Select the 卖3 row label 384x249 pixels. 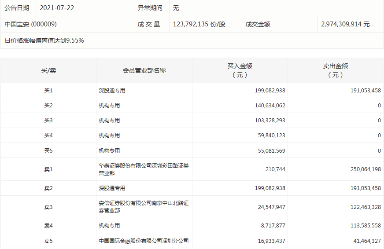(x=48, y=207)
